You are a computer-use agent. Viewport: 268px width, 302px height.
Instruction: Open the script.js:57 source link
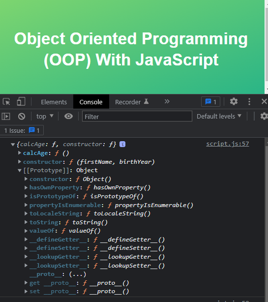(227, 144)
